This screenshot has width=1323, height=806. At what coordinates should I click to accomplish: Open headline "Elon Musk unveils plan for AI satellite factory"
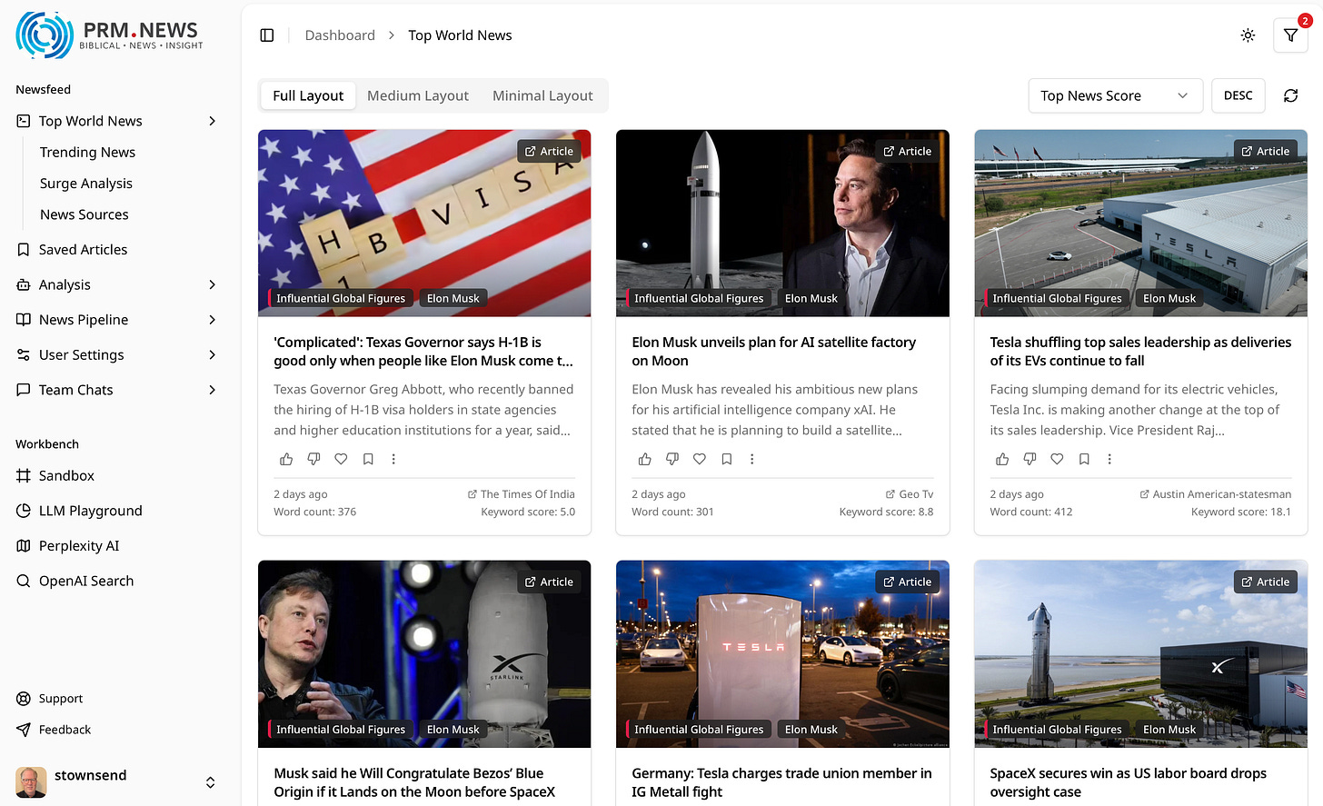click(x=773, y=352)
